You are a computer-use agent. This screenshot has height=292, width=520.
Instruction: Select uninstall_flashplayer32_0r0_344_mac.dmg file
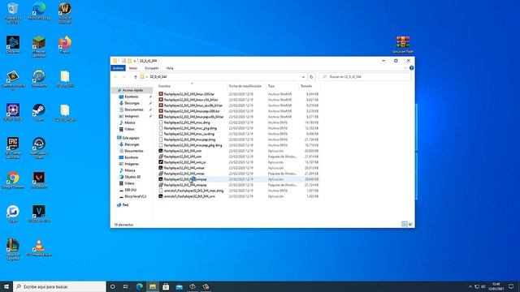pyautogui.click(x=193, y=191)
